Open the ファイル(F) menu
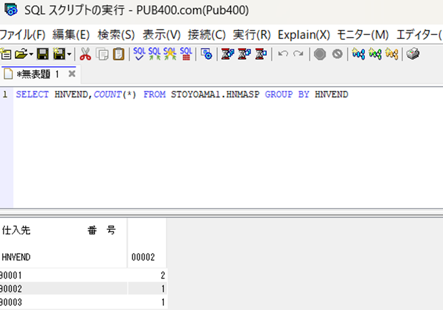Image resolution: width=443 pixels, height=310 pixels. (x=23, y=35)
